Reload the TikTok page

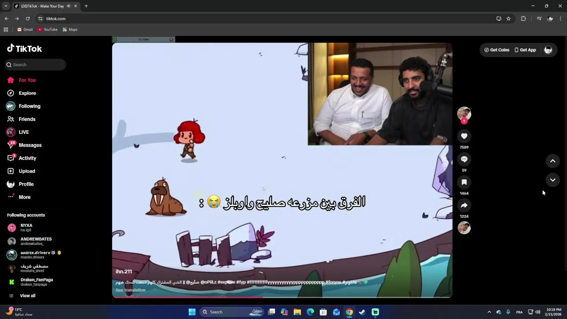coord(27,19)
